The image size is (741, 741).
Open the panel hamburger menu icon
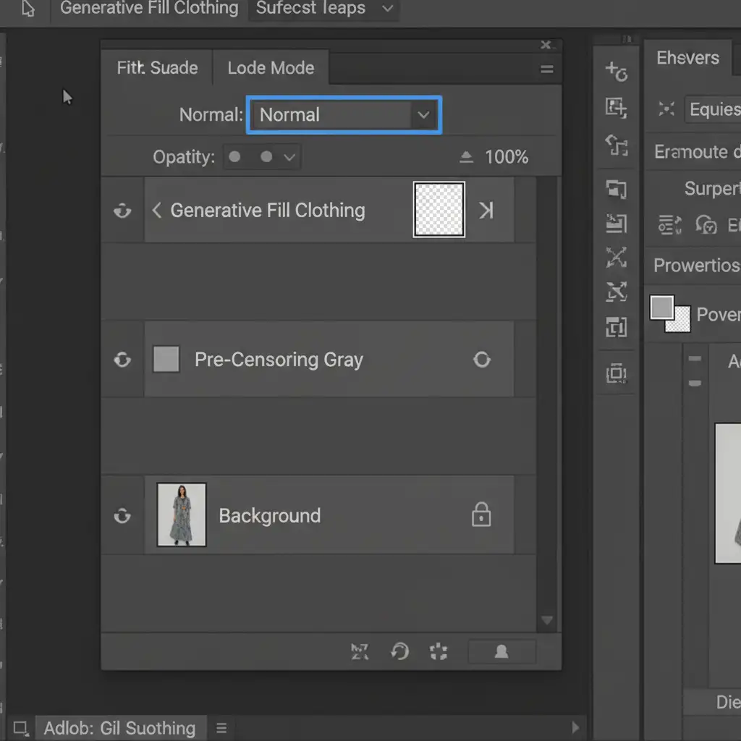tap(547, 69)
